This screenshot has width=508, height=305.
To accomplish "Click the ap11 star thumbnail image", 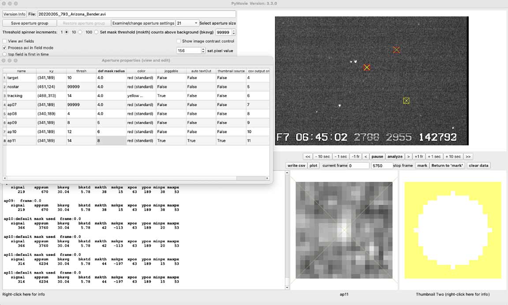I will coord(344,230).
